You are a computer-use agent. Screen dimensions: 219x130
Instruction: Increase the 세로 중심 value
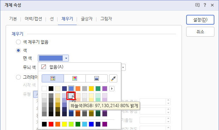168,109
